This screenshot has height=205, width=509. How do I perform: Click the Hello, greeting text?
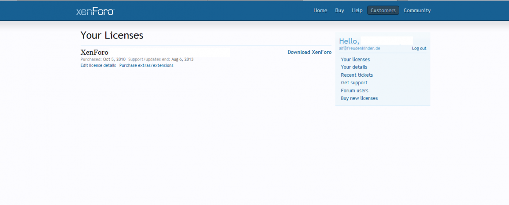[350, 41]
